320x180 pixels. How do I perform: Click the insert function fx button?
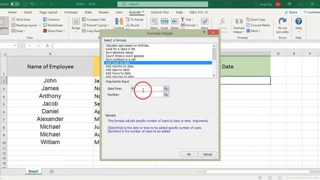click(x=47, y=45)
